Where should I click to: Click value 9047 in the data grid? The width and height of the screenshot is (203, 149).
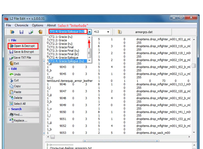point(63,91)
